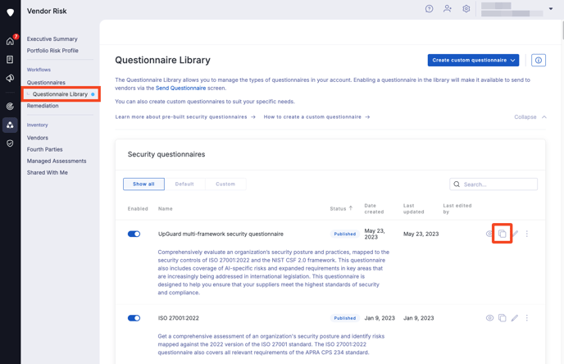Open Shared With Me in the sidebar
Screen dimensions: 564x364
47,173
